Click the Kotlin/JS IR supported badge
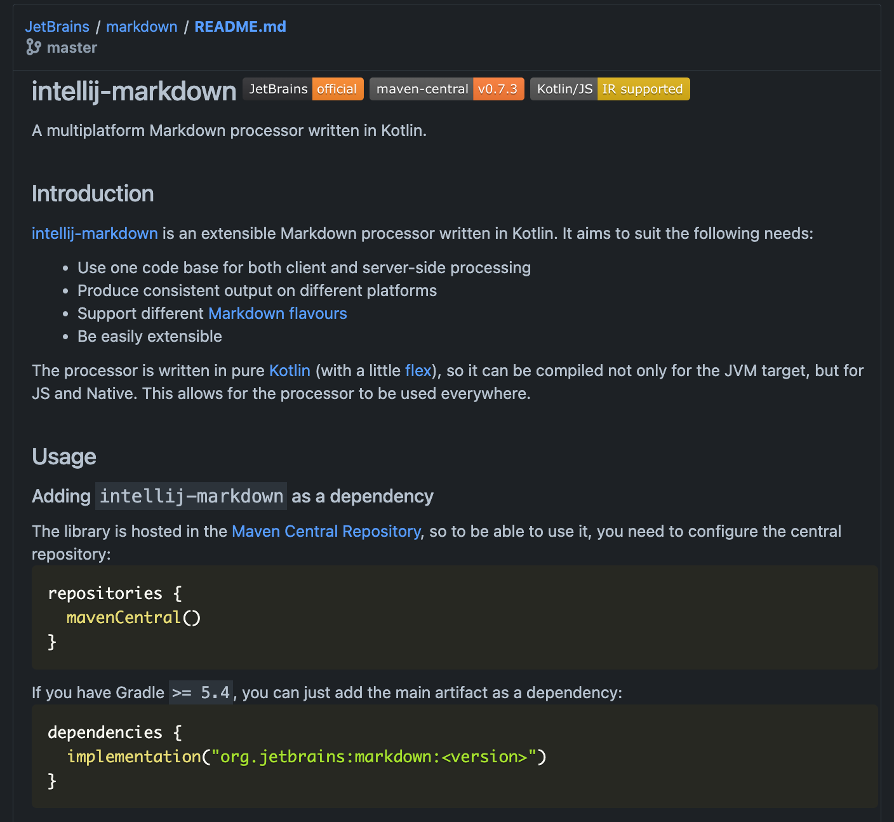894x822 pixels. pyautogui.click(x=610, y=89)
